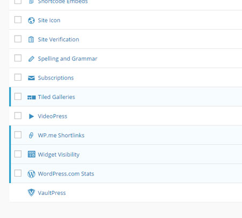
Task: Open the Site Icon module link
Action: coord(49,20)
